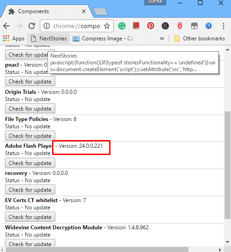This screenshot has height=252, width=231.
Task: Check for update for recovery
Action: (30, 189)
